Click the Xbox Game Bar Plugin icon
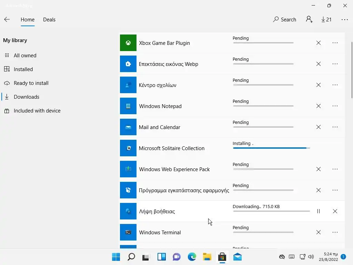Viewport: 353px width, 265px height. coord(128,43)
